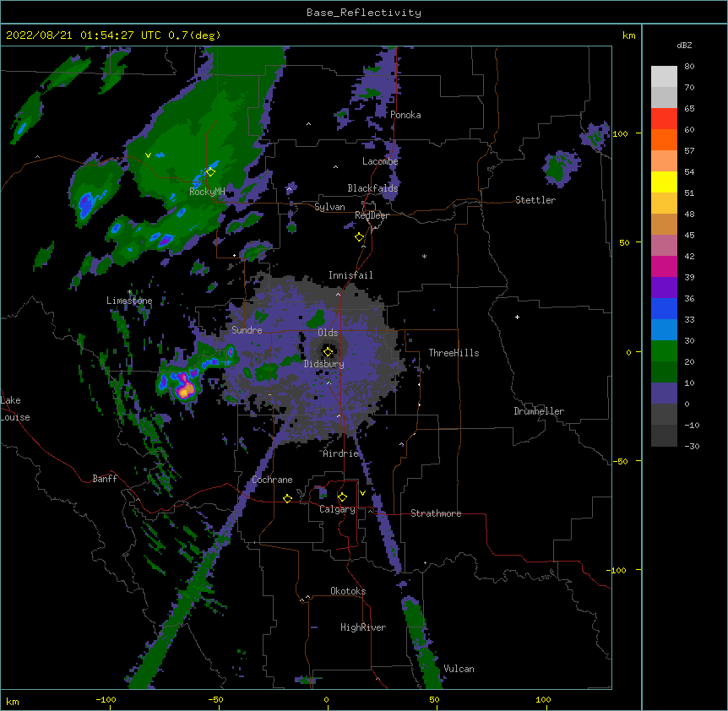Click the Stettler label
This screenshot has height=711, width=728.
tap(535, 200)
